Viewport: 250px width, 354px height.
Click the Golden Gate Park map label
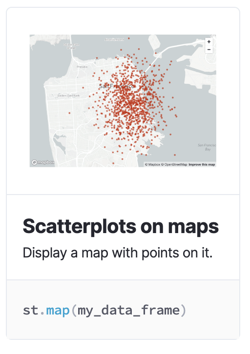pos(68,96)
